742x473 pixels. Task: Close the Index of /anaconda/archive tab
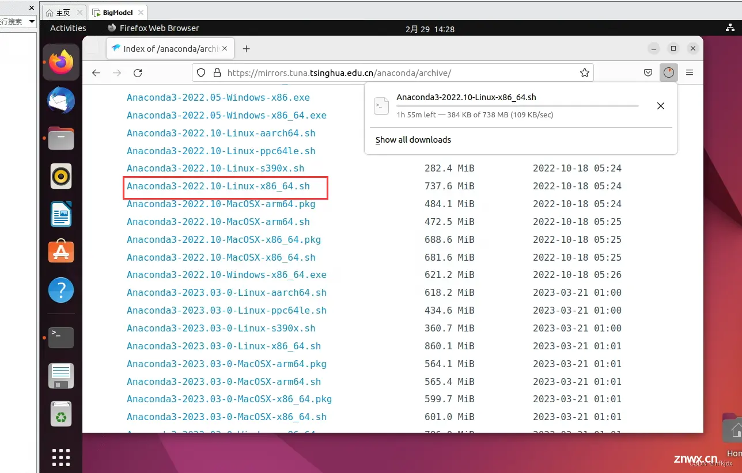225,49
